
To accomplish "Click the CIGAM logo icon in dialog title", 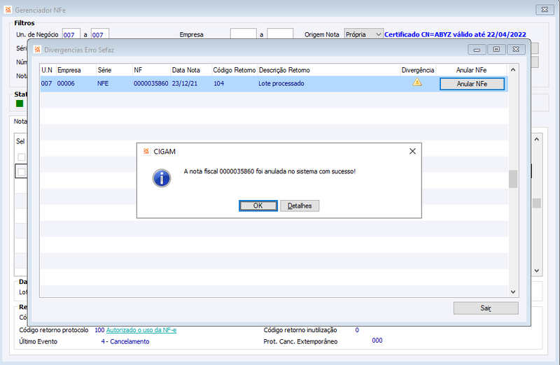I will [146, 151].
